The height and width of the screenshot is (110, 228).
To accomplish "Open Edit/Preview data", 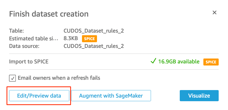I will click(x=39, y=96).
